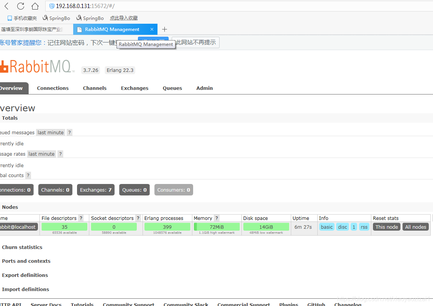
Task: Open the Channels tab
Action: [x=95, y=88]
